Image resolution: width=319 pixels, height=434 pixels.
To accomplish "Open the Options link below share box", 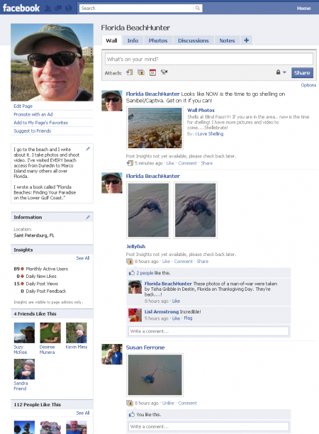I will (308, 85).
